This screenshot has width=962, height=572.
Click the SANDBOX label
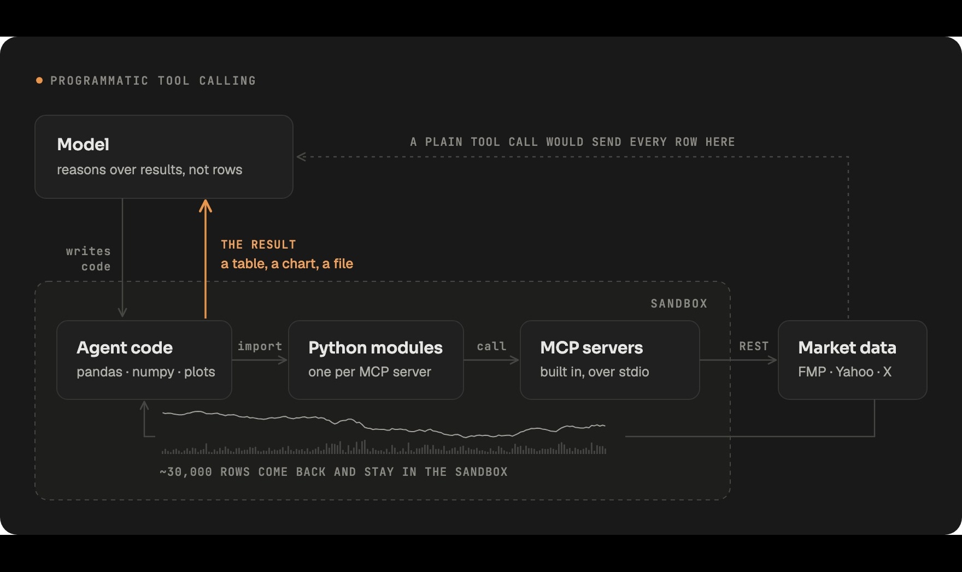click(x=679, y=304)
